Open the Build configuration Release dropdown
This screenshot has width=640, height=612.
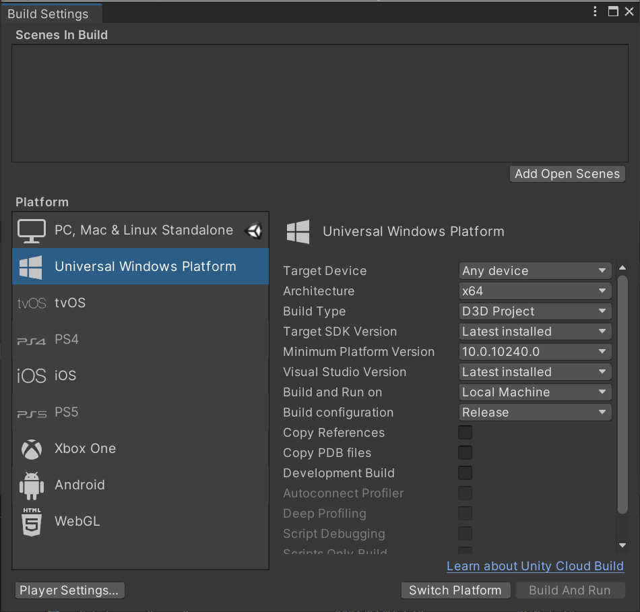point(535,412)
